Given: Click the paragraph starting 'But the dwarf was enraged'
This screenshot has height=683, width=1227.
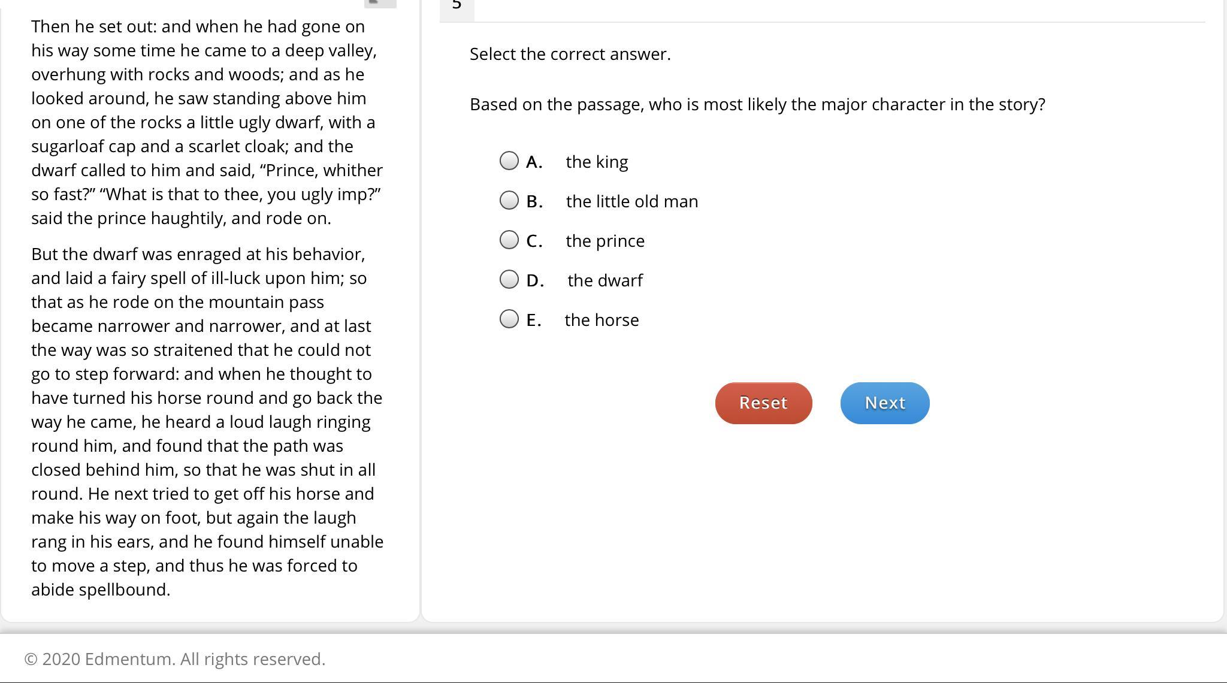Looking at the screenshot, I should (x=207, y=422).
